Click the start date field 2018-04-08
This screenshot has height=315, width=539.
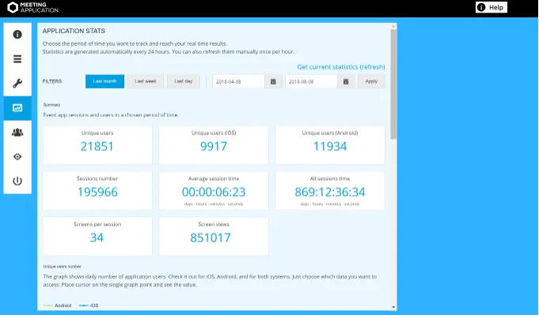[x=238, y=81]
